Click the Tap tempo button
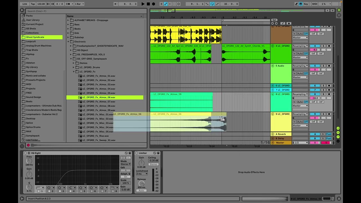This screenshot has height=203, width=361. (33, 4)
